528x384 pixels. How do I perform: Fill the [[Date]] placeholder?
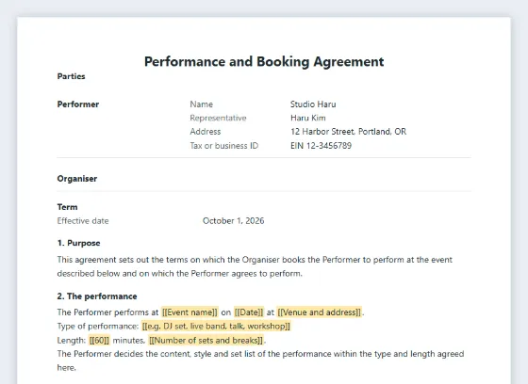pyautogui.click(x=249, y=312)
